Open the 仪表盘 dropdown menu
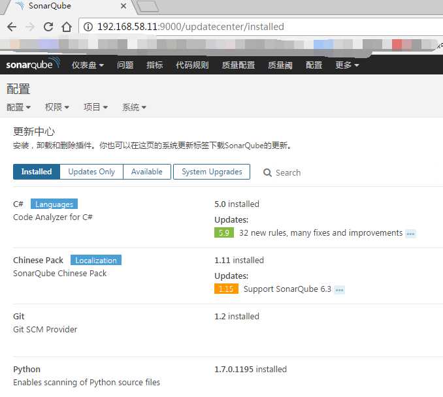 88,65
